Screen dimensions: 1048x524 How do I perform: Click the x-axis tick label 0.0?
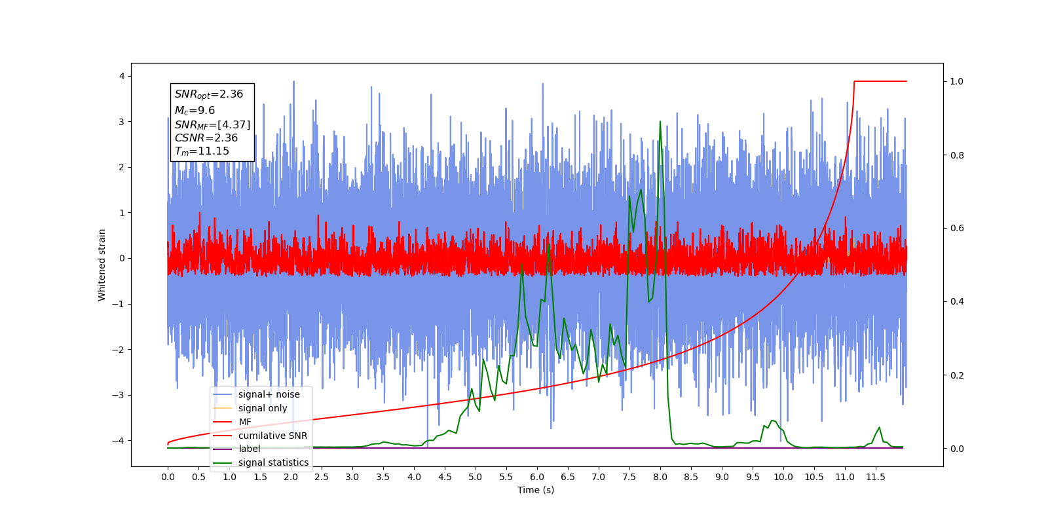168,477
